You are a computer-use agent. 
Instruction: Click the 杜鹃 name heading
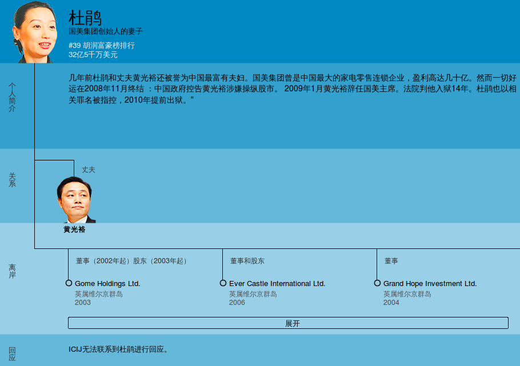point(85,17)
